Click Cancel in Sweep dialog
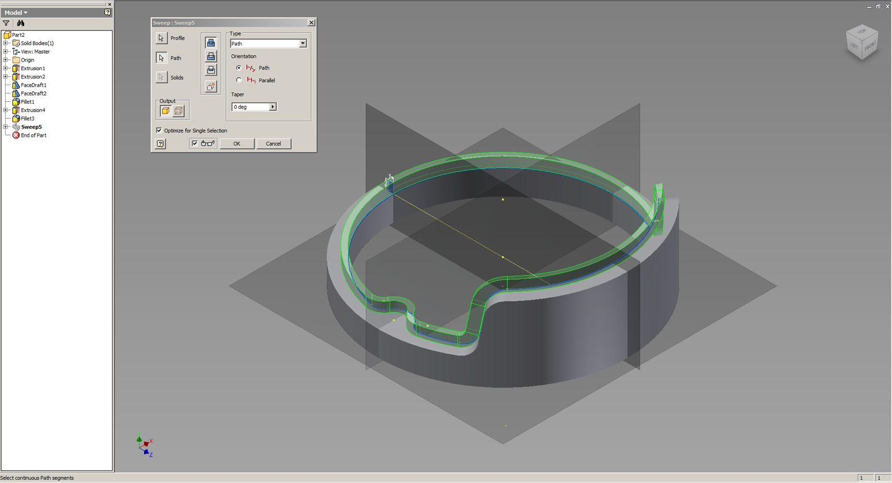Viewport: 892px width, 483px height. click(x=274, y=144)
